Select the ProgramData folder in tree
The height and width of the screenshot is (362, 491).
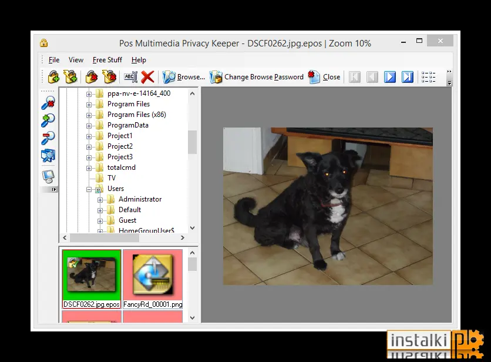(x=128, y=125)
